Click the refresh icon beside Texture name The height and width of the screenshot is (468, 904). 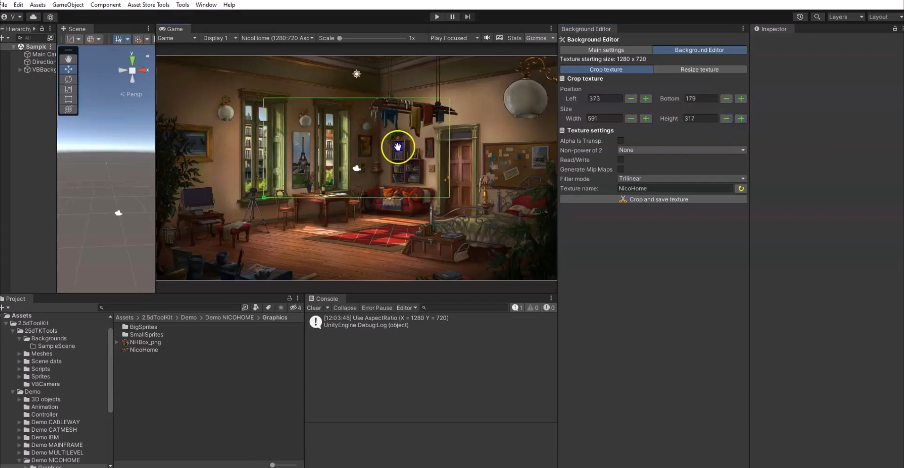(x=741, y=189)
